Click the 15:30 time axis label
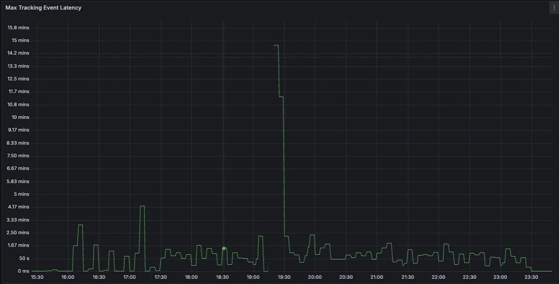Viewport: 559px width, 284px height. tap(37, 277)
